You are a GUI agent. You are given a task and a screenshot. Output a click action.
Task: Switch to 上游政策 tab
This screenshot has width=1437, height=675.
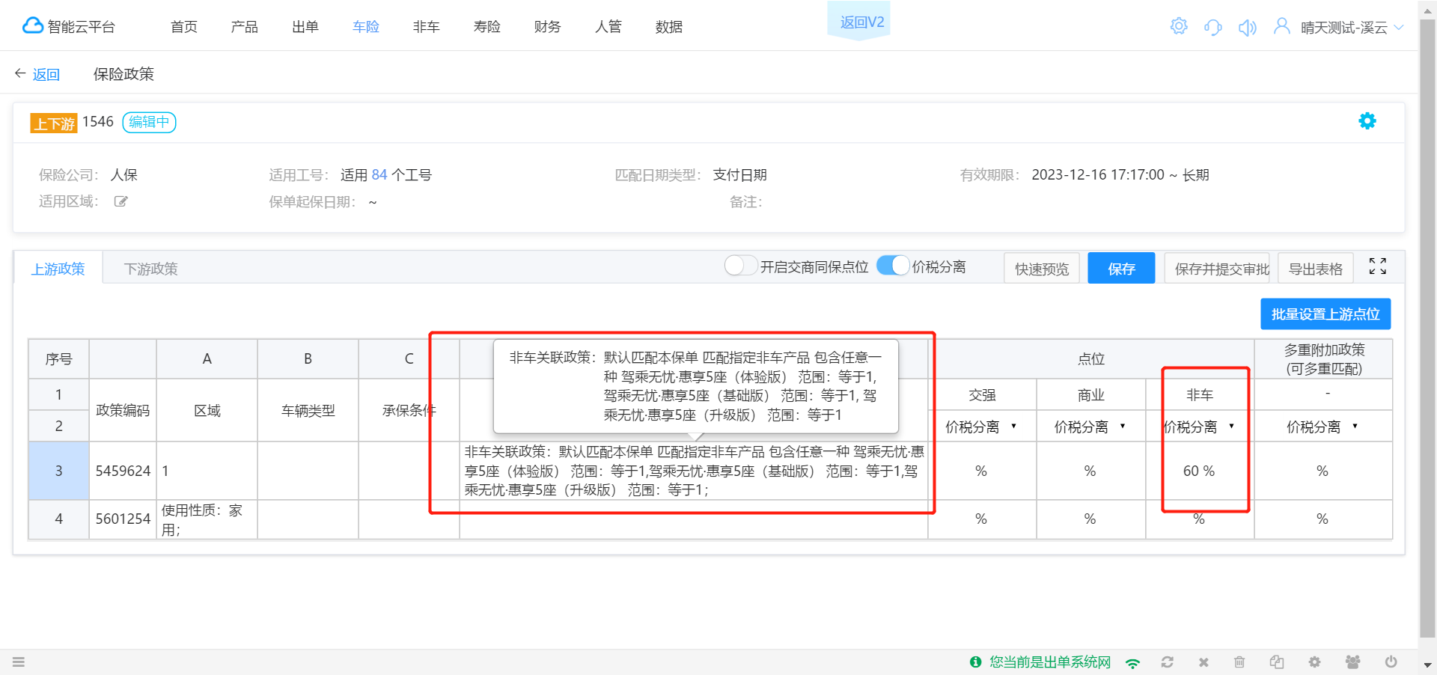point(58,269)
